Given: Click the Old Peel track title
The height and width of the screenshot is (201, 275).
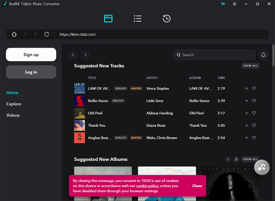Looking at the screenshot, I should (95, 113).
